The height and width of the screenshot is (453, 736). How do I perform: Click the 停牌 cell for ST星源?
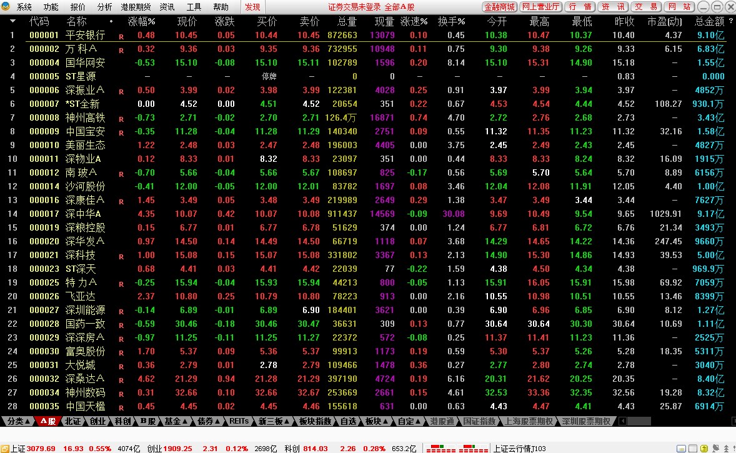click(x=269, y=76)
